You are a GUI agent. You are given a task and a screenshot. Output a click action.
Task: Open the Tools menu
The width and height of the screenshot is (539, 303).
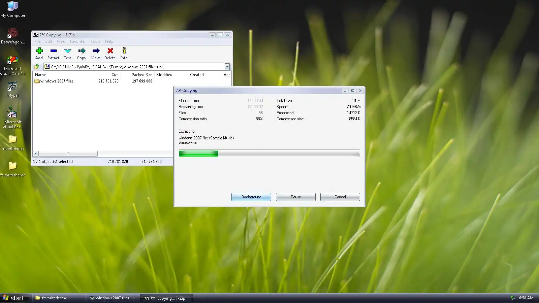click(95, 41)
